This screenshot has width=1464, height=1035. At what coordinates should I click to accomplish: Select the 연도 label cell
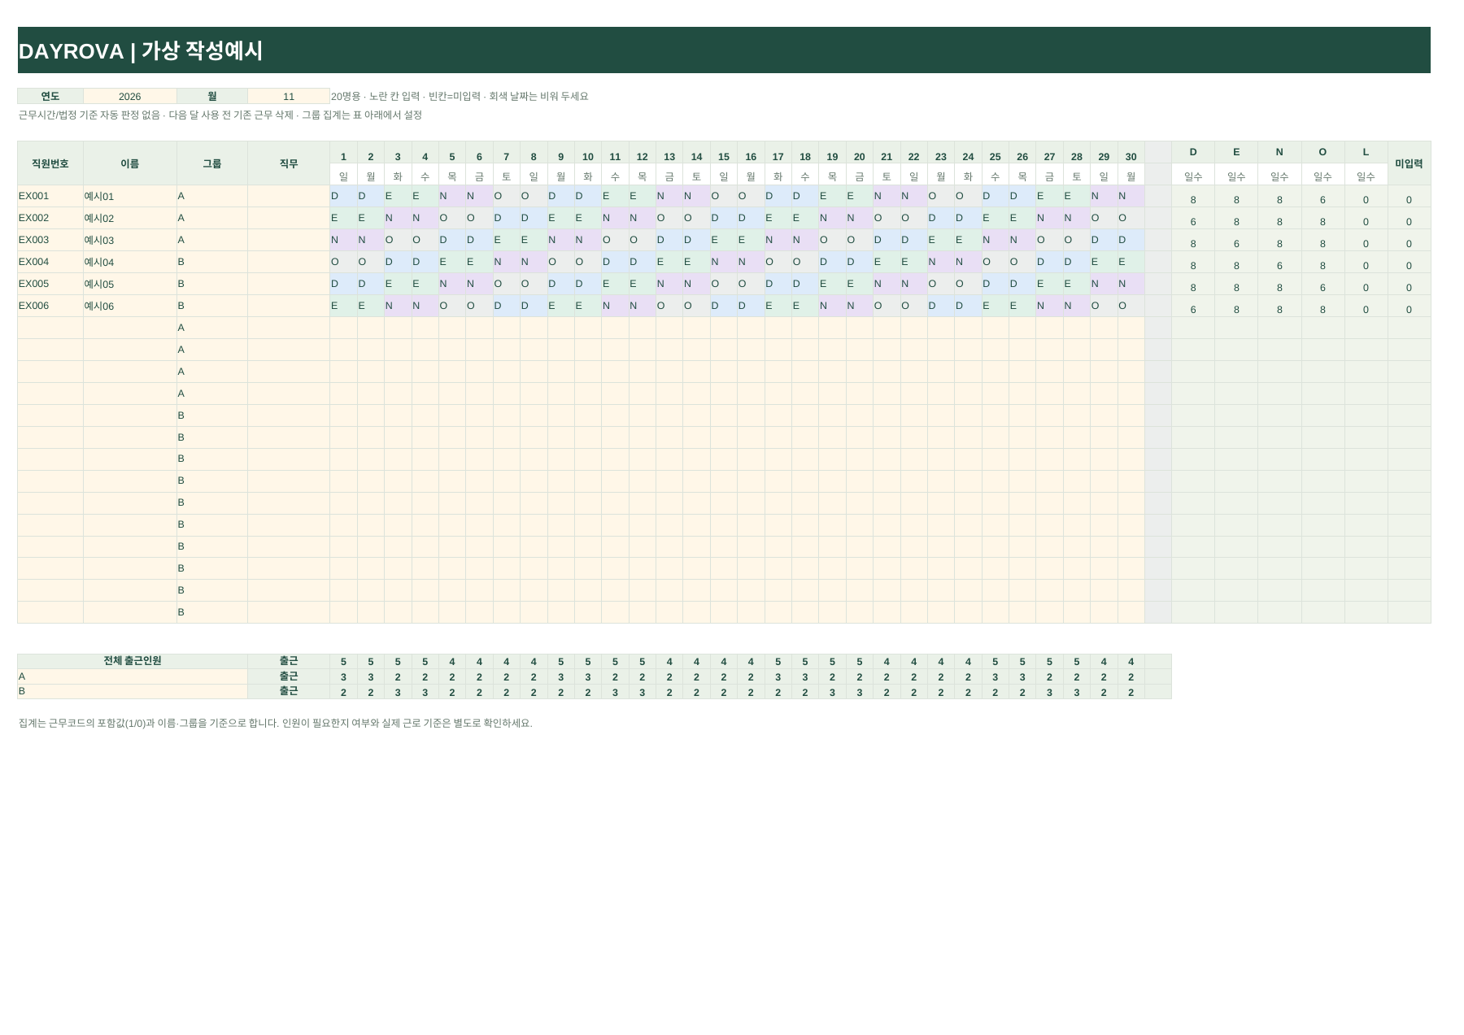(50, 96)
